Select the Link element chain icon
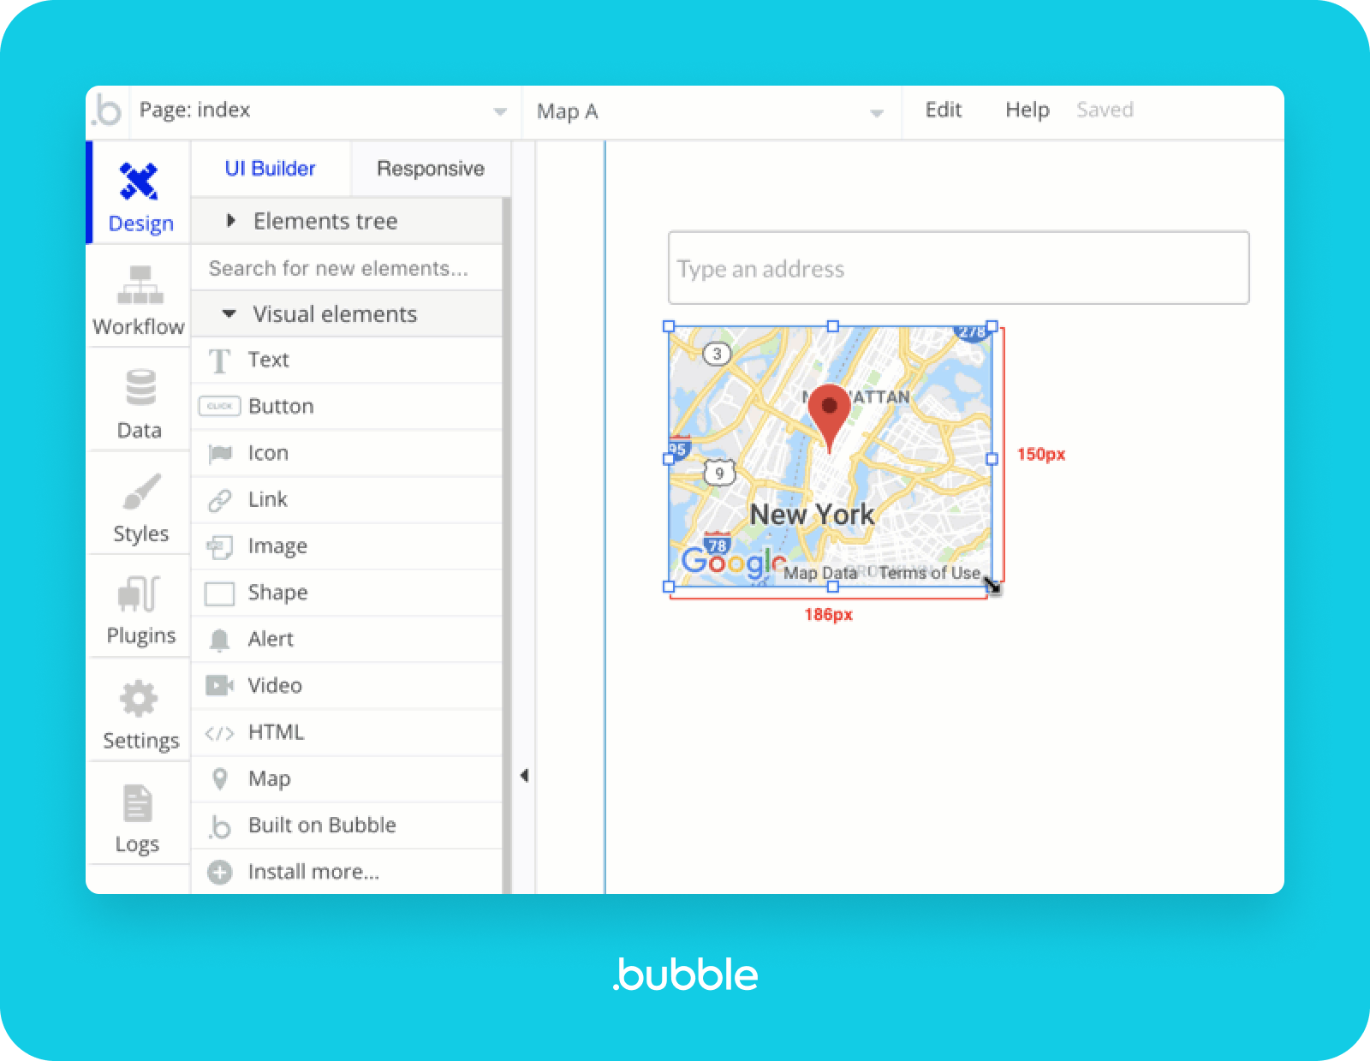This screenshot has height=1061, width=1370. coord(220,500)
